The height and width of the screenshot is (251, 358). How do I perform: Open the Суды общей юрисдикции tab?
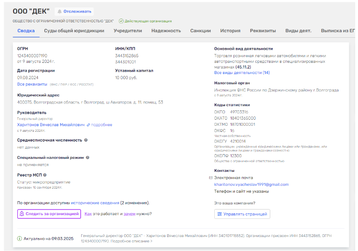(x=74, y=31)
